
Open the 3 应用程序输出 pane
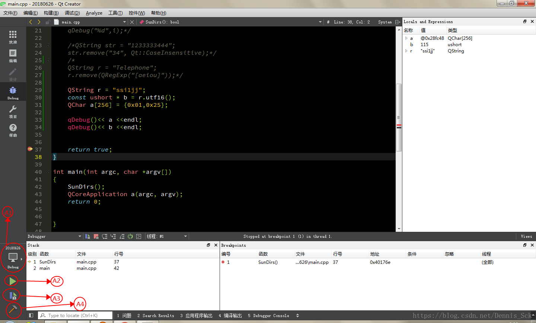196,316
